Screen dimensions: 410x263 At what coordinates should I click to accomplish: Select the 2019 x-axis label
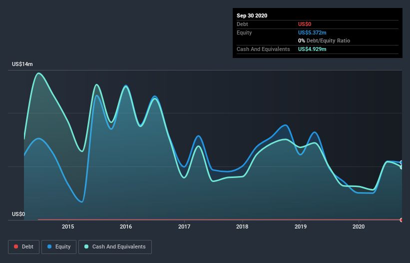coord(301,226)
